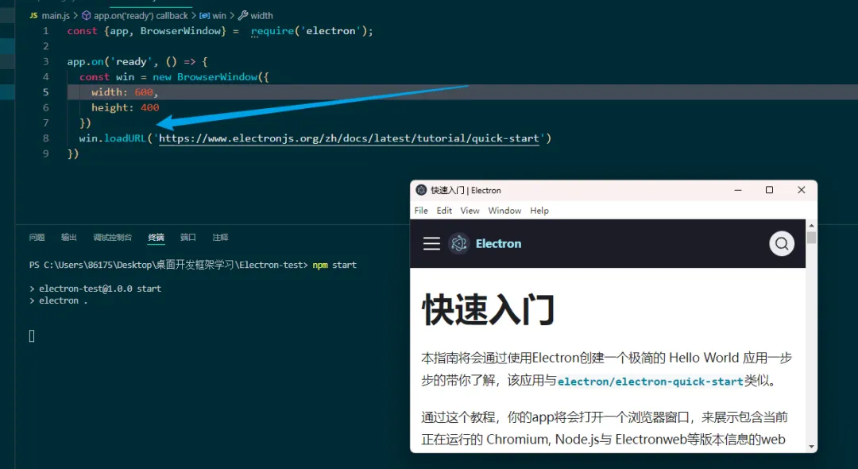Click line number 5 in the editor gutter
Viewport: 858px width, 469px height.
(x=46, y=92)
